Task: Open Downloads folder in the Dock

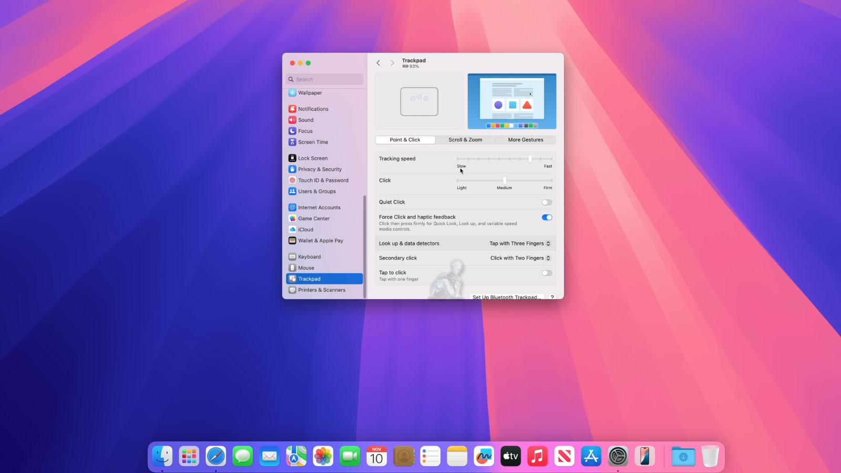Action: point(683,456)
